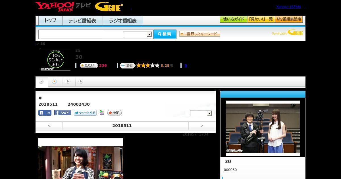This screenshot has width=341, height=179.
Task: Expand 登録したキーワード list
Action: point(200,34)
